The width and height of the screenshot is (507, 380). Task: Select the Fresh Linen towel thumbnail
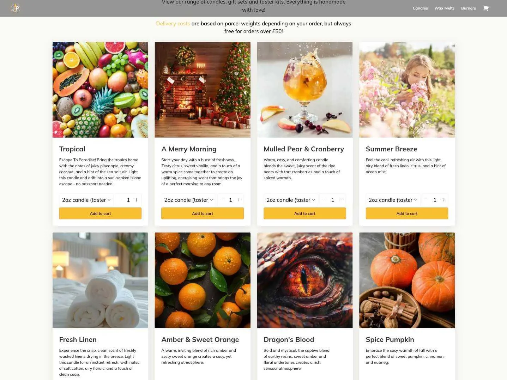(100, 280)
